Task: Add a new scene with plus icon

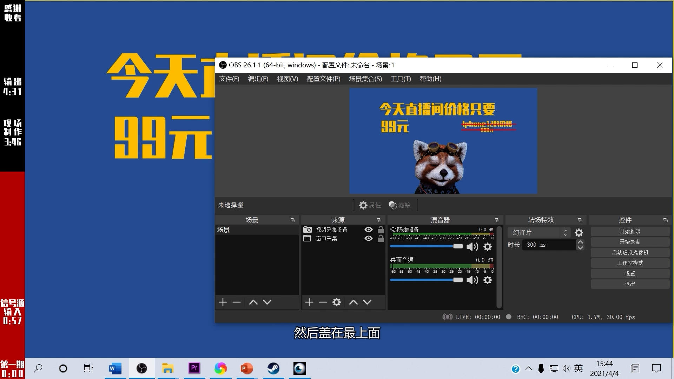Action: 223,302
